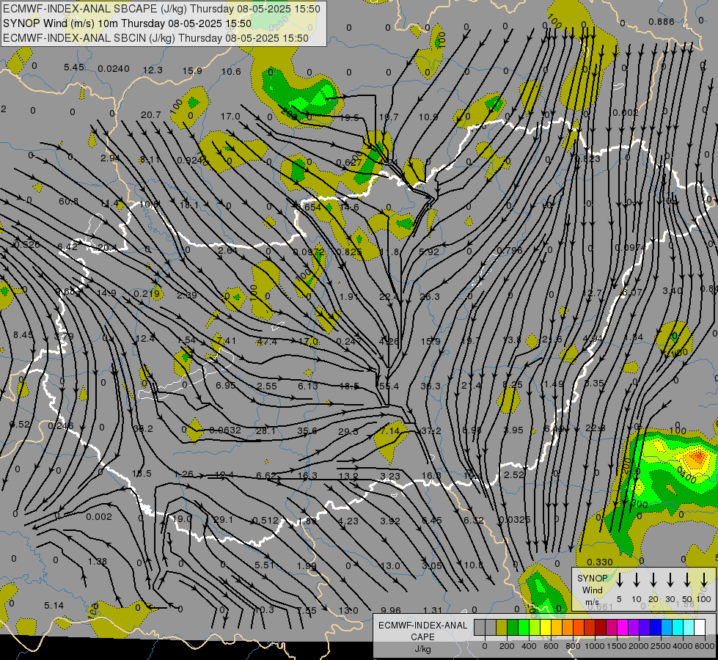This screenshot has height=660, width=718.
Task: Click the 55.4 value on the map
Action: (389, 386)
